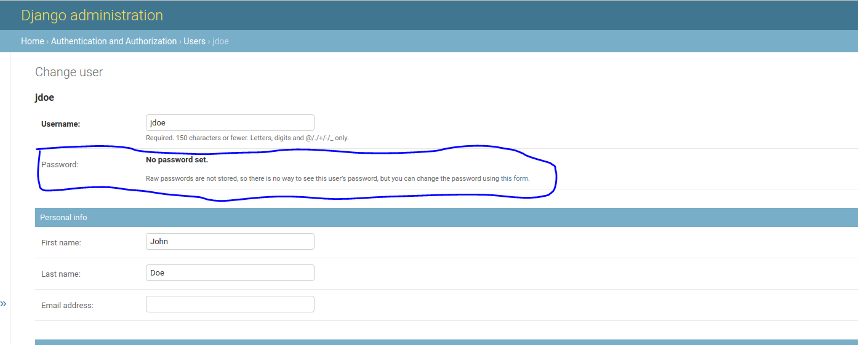Click the Change user page heading

click(69, 72)
